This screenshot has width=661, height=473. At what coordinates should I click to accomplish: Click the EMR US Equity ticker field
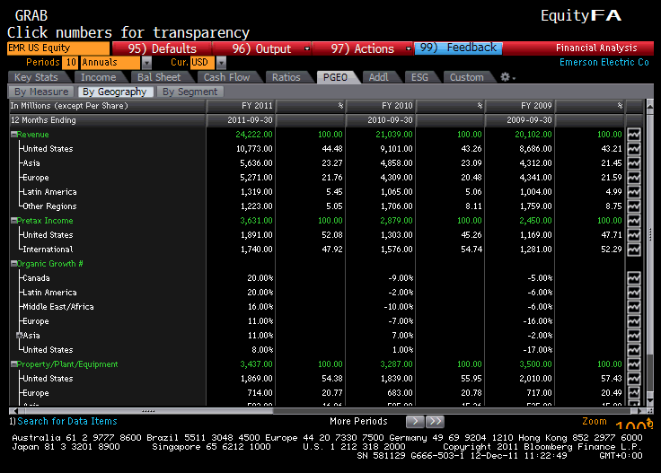point(57,48)
